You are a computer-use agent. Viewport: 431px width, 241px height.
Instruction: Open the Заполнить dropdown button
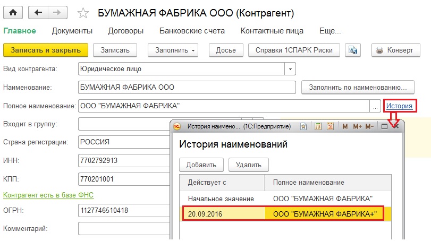(x=173, y=50)
